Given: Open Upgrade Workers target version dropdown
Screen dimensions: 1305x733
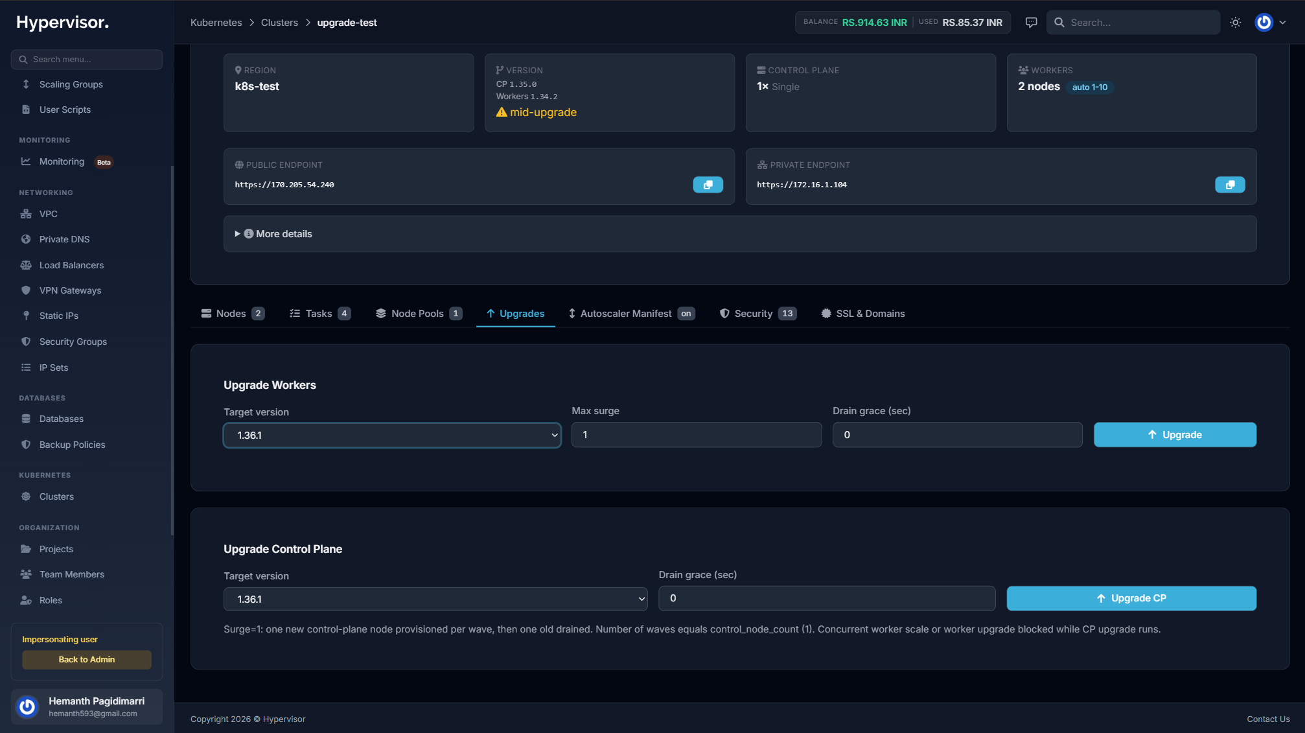Looking at the screenshot, I should click(x=392, y=436).
